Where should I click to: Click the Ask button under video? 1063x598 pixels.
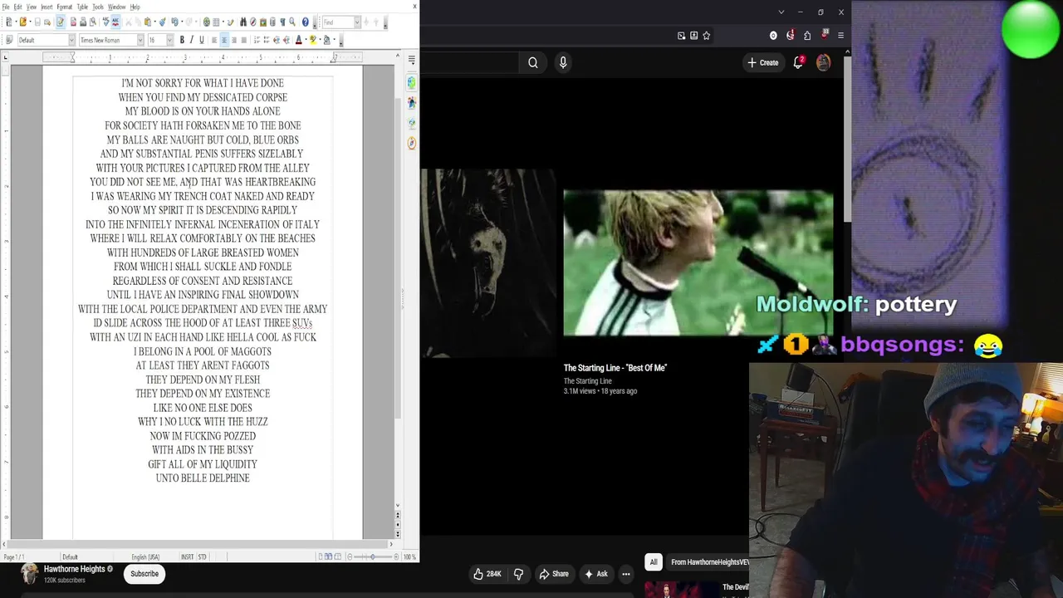click(x=596, y=574)
